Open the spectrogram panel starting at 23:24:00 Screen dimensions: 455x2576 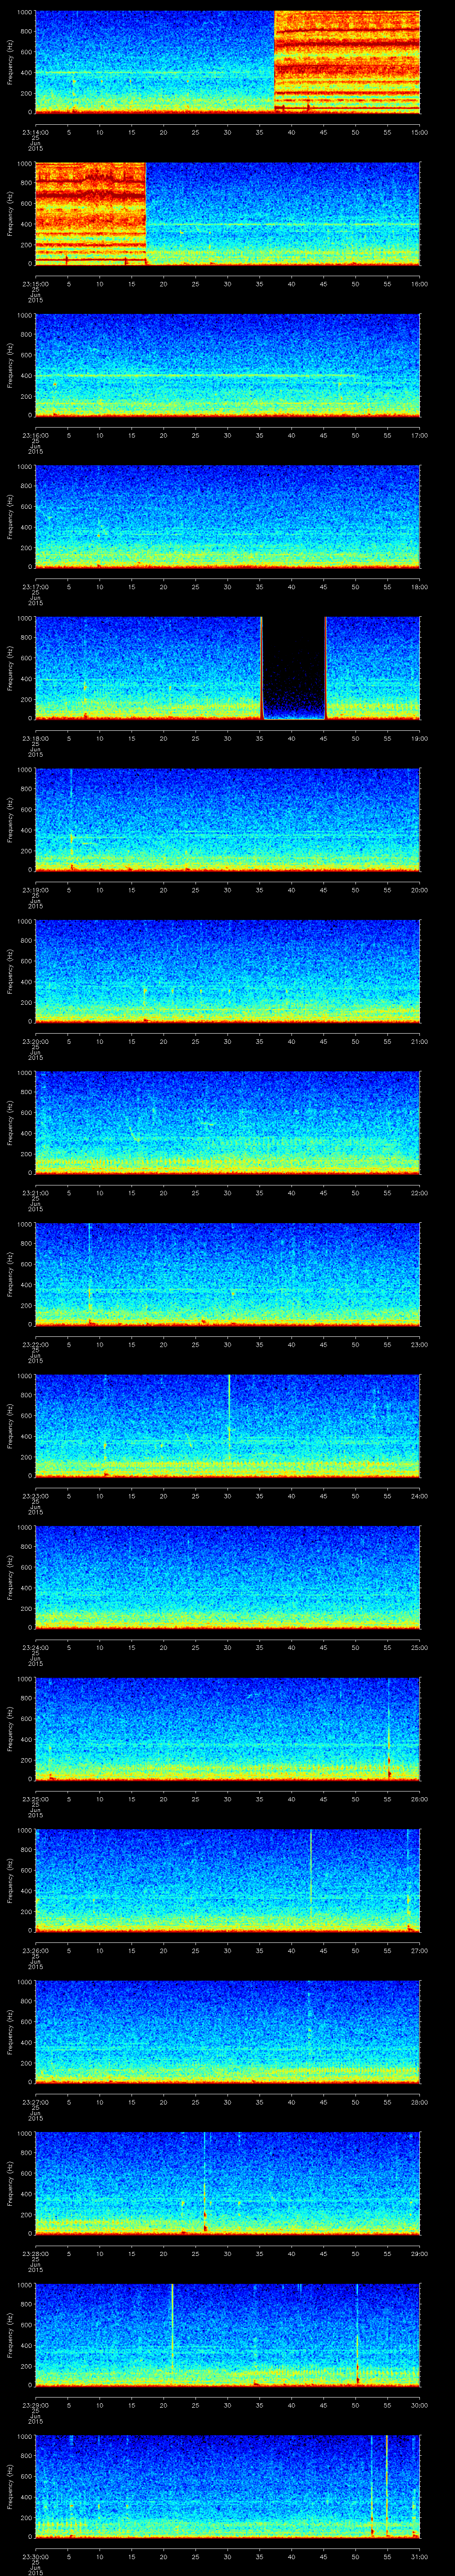pyautogui.click(x=228, y=1577)
